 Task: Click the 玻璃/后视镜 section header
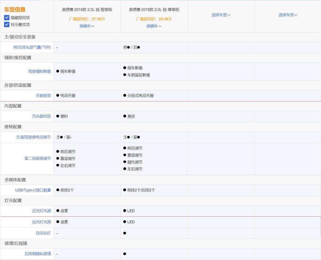coord(16,243)
